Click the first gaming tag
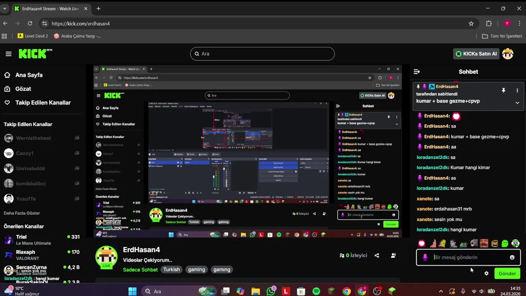 point(196,270)
